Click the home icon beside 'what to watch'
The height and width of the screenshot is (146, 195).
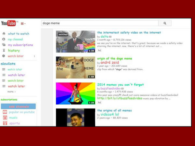click(x=4, y=33)
